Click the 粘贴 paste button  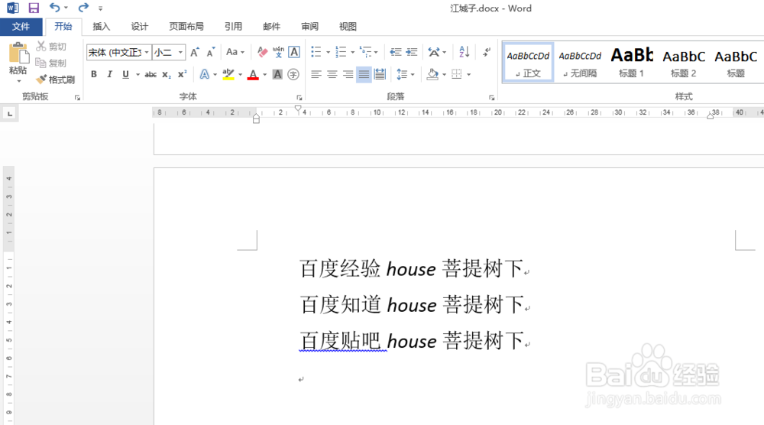[18, 61]
